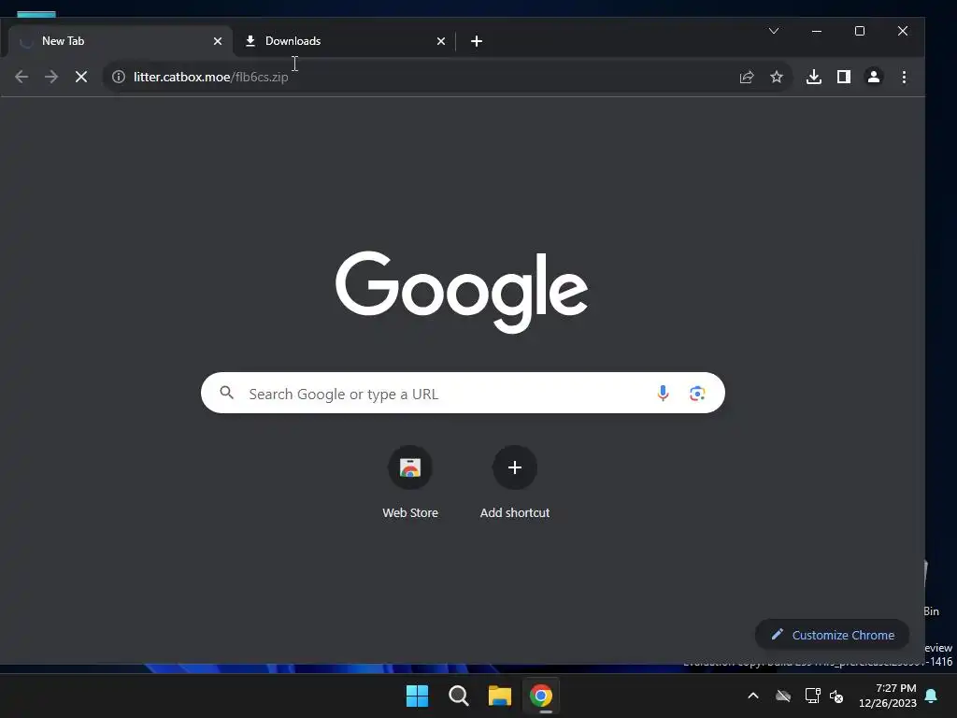Close the New Tab tab
Screen dimensions: 957x718
[x=218, y=41]
